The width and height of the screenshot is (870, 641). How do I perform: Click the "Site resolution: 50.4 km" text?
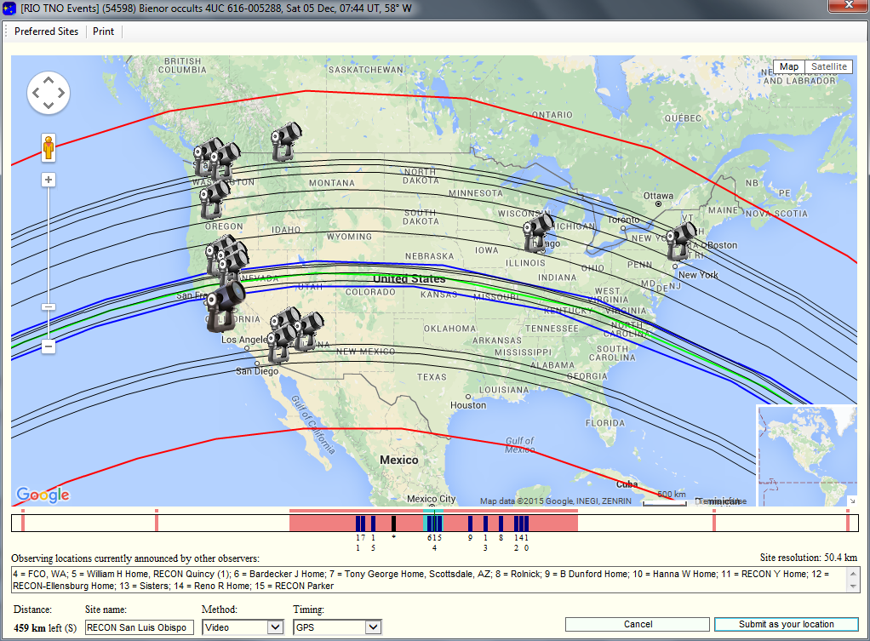809,558
